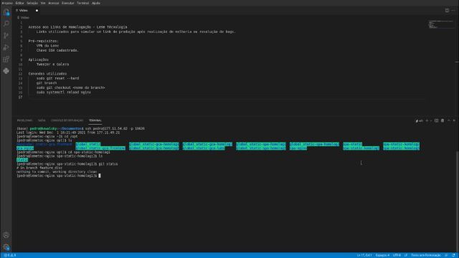Click the heading line 'Acesso aos Links de Homologação'
Image resolution: width=459 pixels, height=258 pixels.
click(x=77, y=27)
